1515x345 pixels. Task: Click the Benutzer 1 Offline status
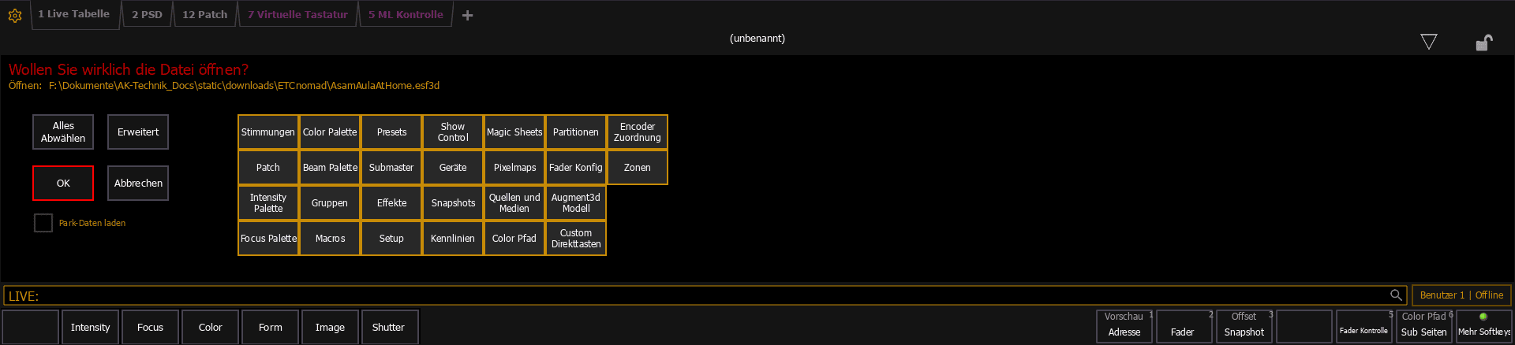coord(1461,295)
